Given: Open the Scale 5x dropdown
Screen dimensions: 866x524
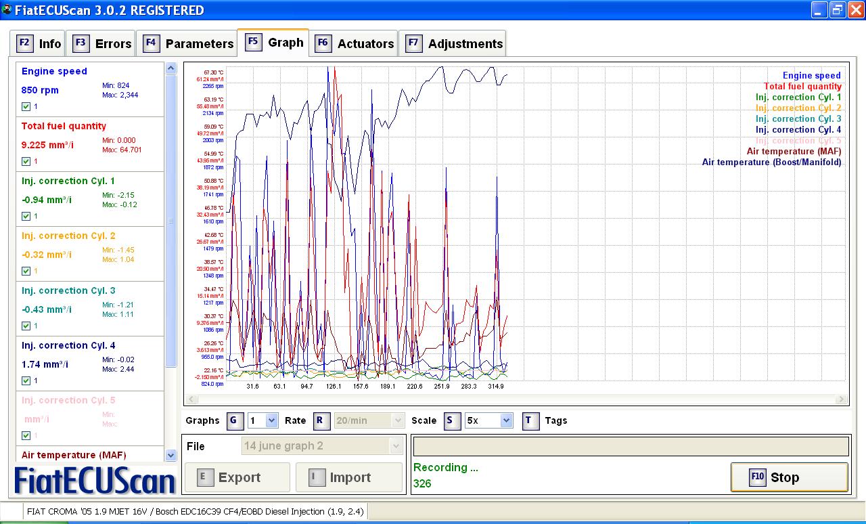Looking at the screenshot, I should [x=489, y=420].
